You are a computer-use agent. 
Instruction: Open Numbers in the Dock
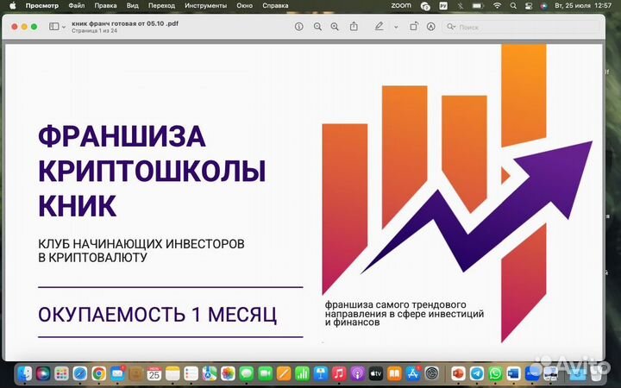pyautogui.click(x=302, y=373)
